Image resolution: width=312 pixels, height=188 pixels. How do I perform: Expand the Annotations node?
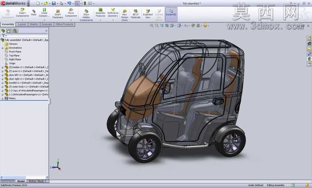click(x=2, y=48)
